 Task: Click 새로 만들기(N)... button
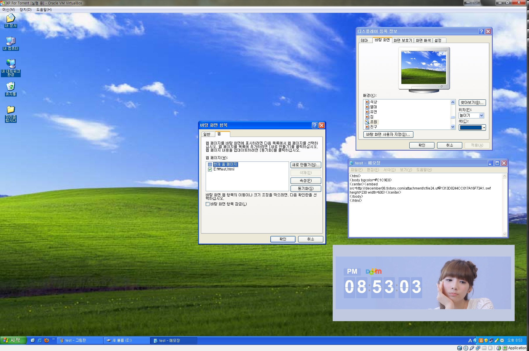[306, 165]
